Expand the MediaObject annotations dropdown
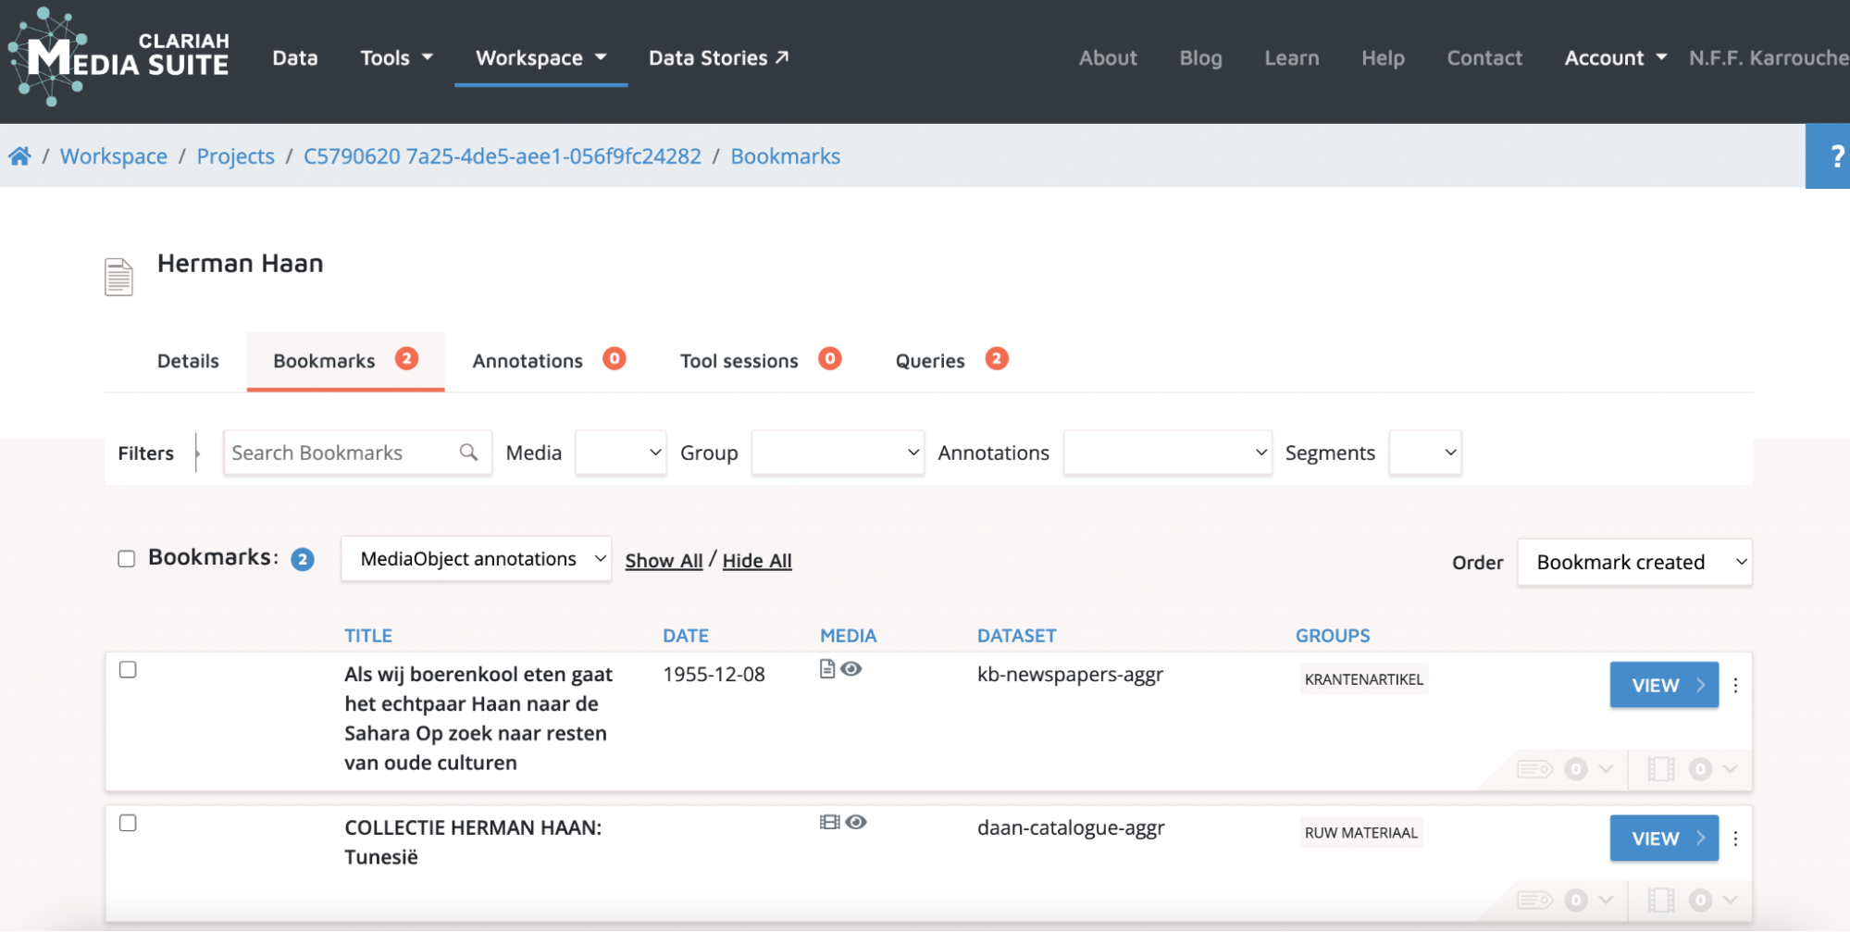The width and height of the screenshot is (1850, 932). [x=476, y=559]
